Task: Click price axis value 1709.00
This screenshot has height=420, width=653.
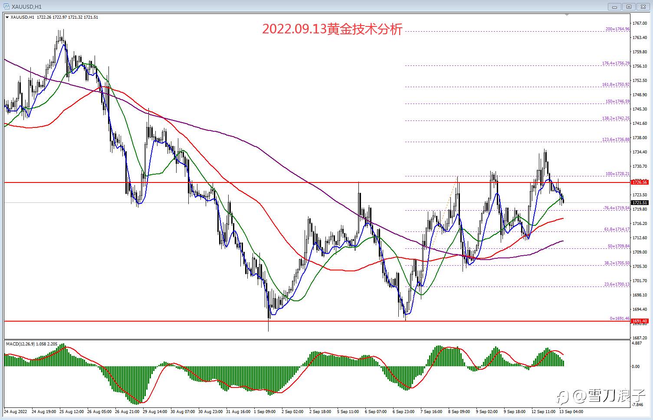Action: [640, 252]
